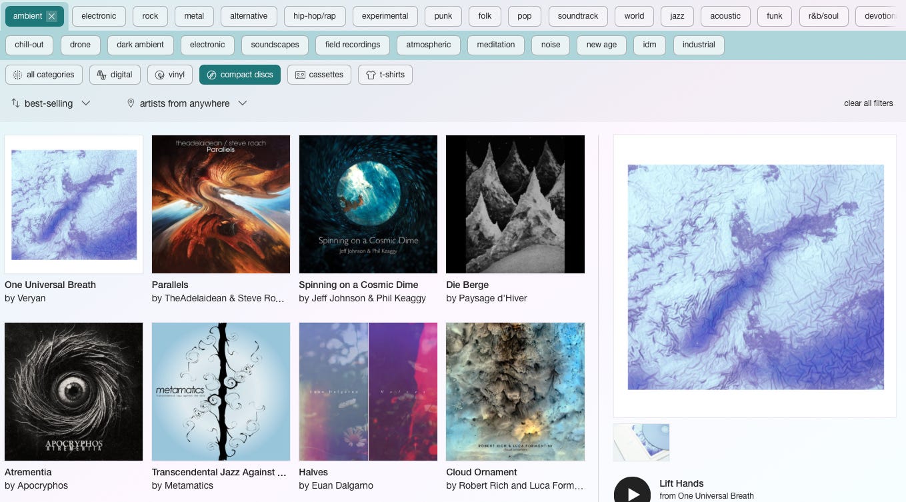Click clear all filters
The image size is (906, 502).
pyautogui.click(x=868, y=103)
